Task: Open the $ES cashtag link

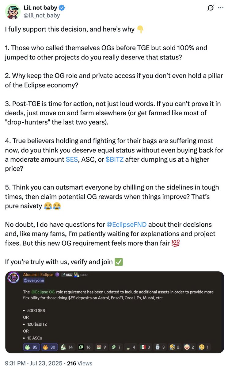Action: point(72,160)
